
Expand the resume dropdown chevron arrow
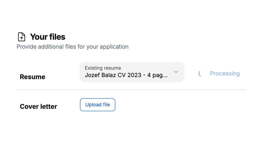click(x=176, y=72)
